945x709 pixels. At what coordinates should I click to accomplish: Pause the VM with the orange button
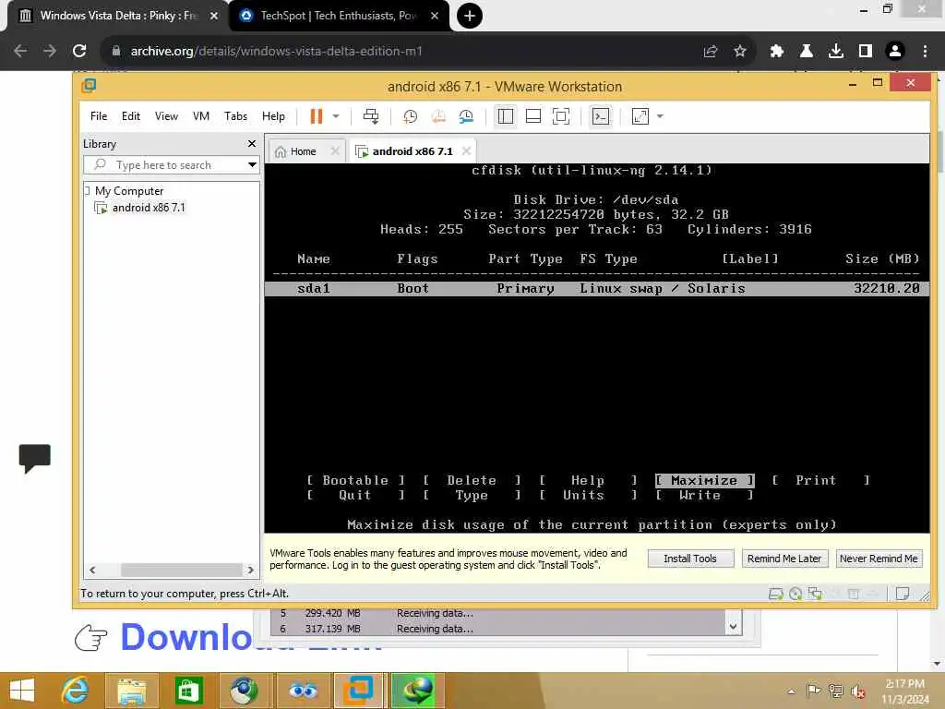click(316, 115)
